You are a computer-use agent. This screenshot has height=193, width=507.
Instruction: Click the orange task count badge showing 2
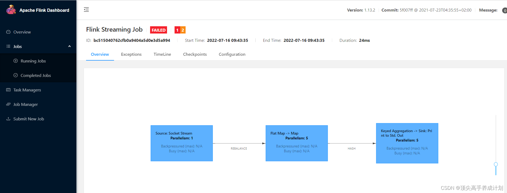coord(183,30)
